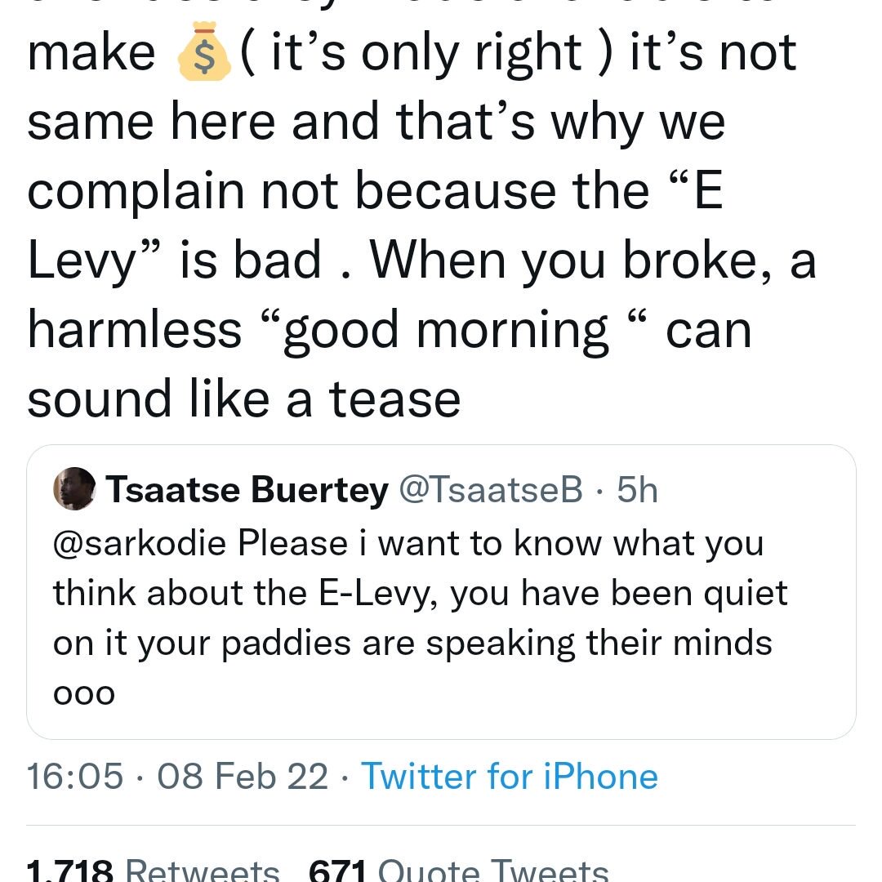Click the 16:05 post time
Image resolution: width=882 pixels, height=882 pixels.
[75, 776]
